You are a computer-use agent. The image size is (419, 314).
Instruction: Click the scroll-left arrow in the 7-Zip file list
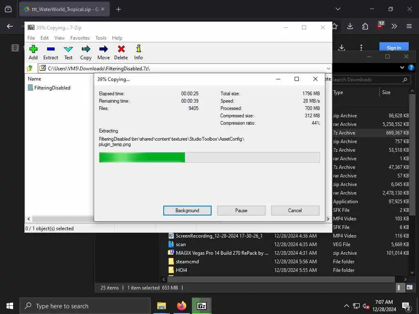tap(29, 219)
